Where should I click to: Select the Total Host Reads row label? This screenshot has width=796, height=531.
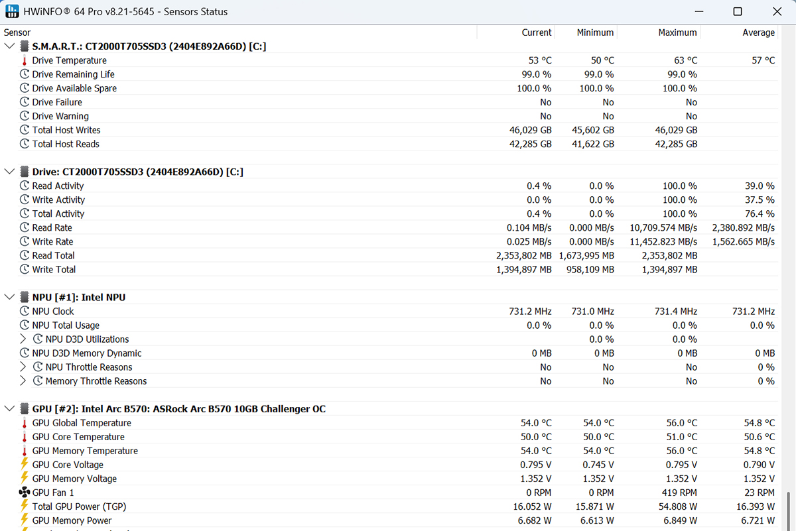66,144
